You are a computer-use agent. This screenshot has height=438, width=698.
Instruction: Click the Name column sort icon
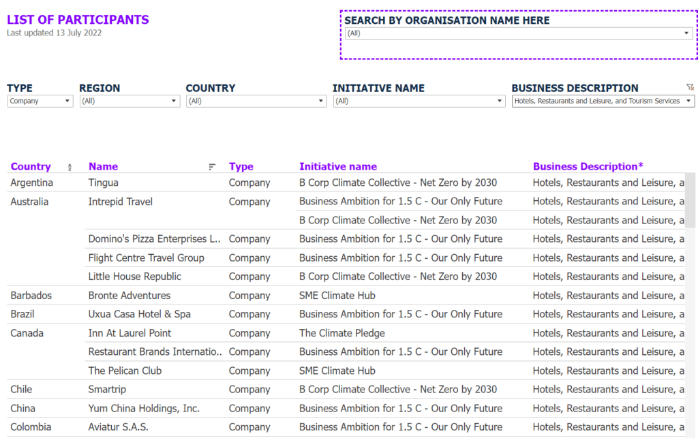click(x=212, y=167)
